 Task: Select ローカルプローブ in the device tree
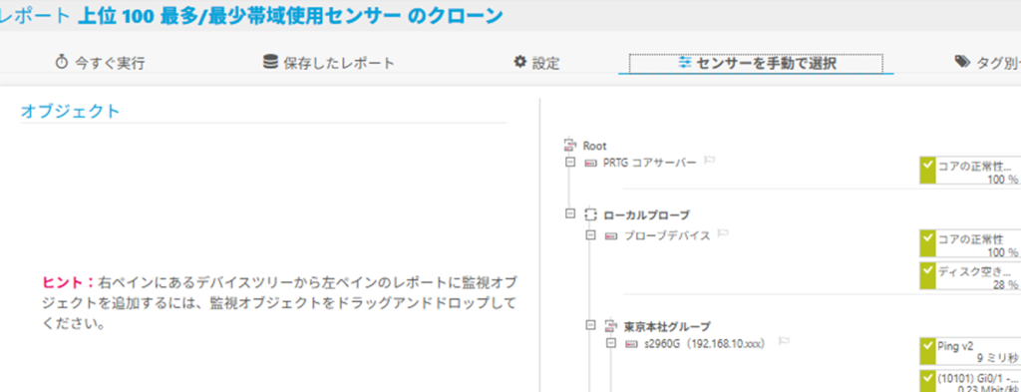(646, 214)
